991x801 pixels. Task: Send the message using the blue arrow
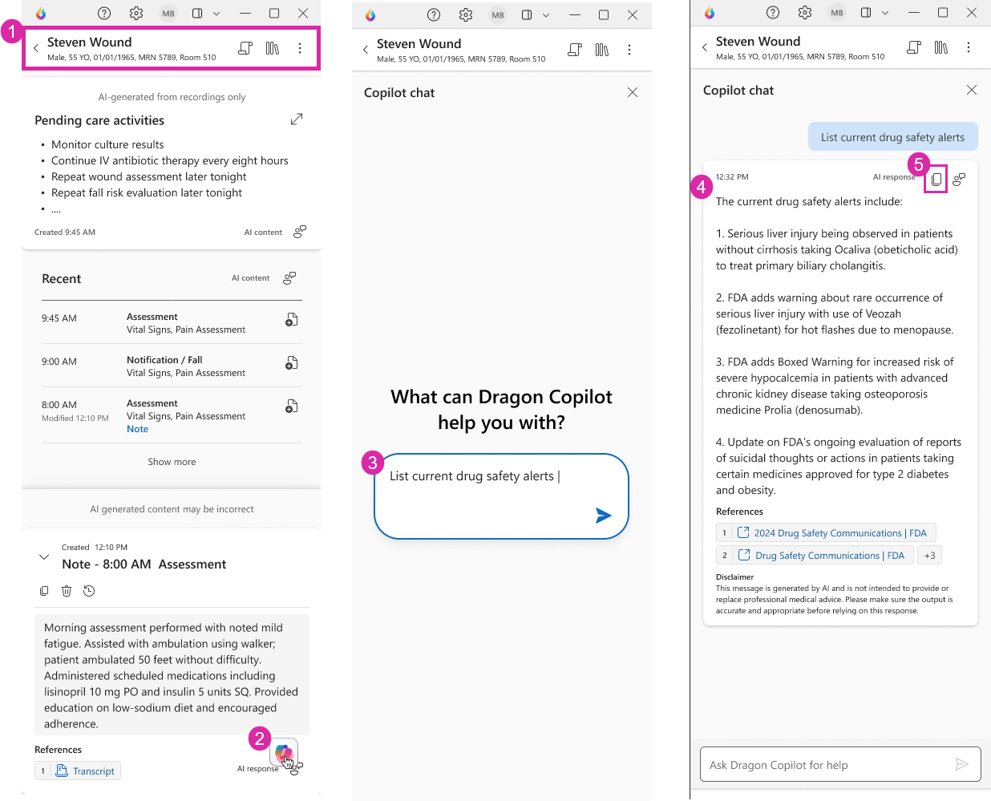click(603, 516)
